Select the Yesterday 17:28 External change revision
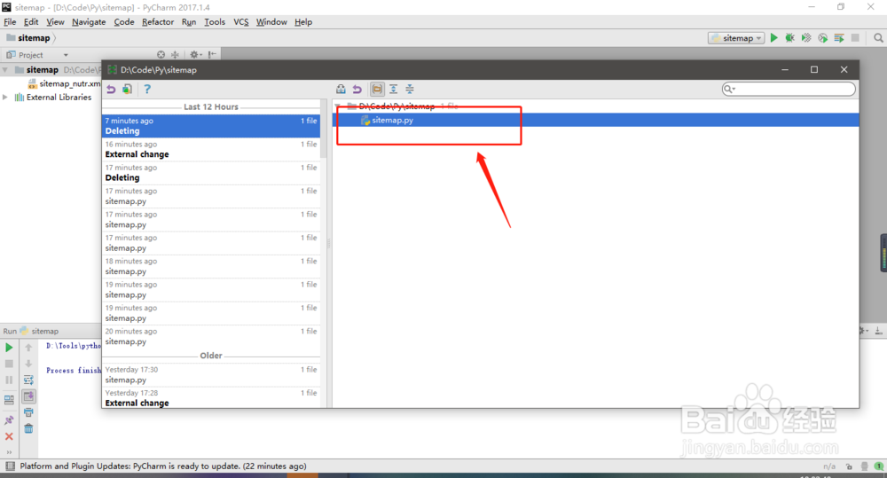887x478 pixels. (211, 397)
